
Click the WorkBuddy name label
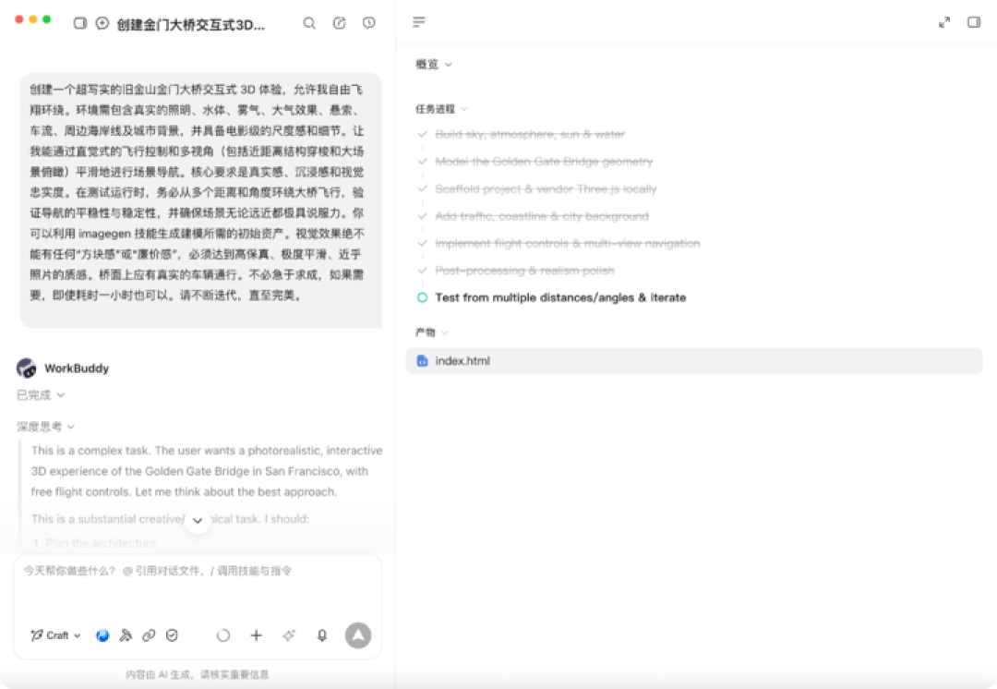77,368
